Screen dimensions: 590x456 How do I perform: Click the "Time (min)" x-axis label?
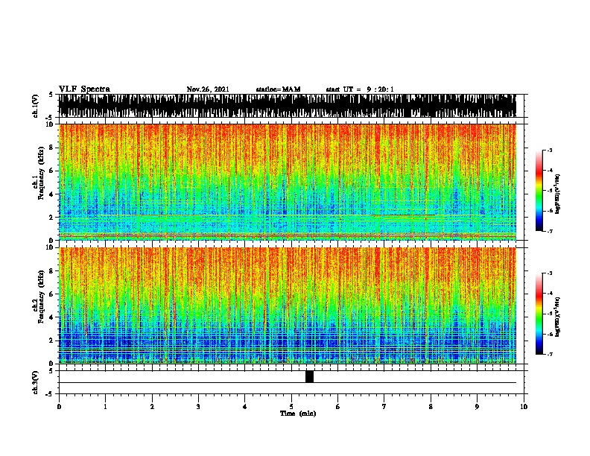tap(298, 414)
